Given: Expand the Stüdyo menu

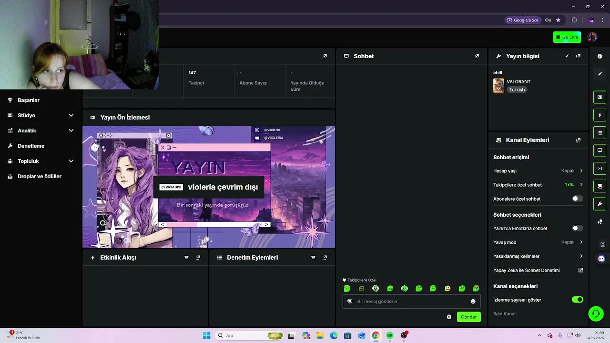Looking at the screenshot, I should point(41,115).
